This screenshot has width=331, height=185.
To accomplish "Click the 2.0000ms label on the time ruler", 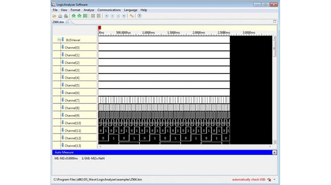I will 199,33.
